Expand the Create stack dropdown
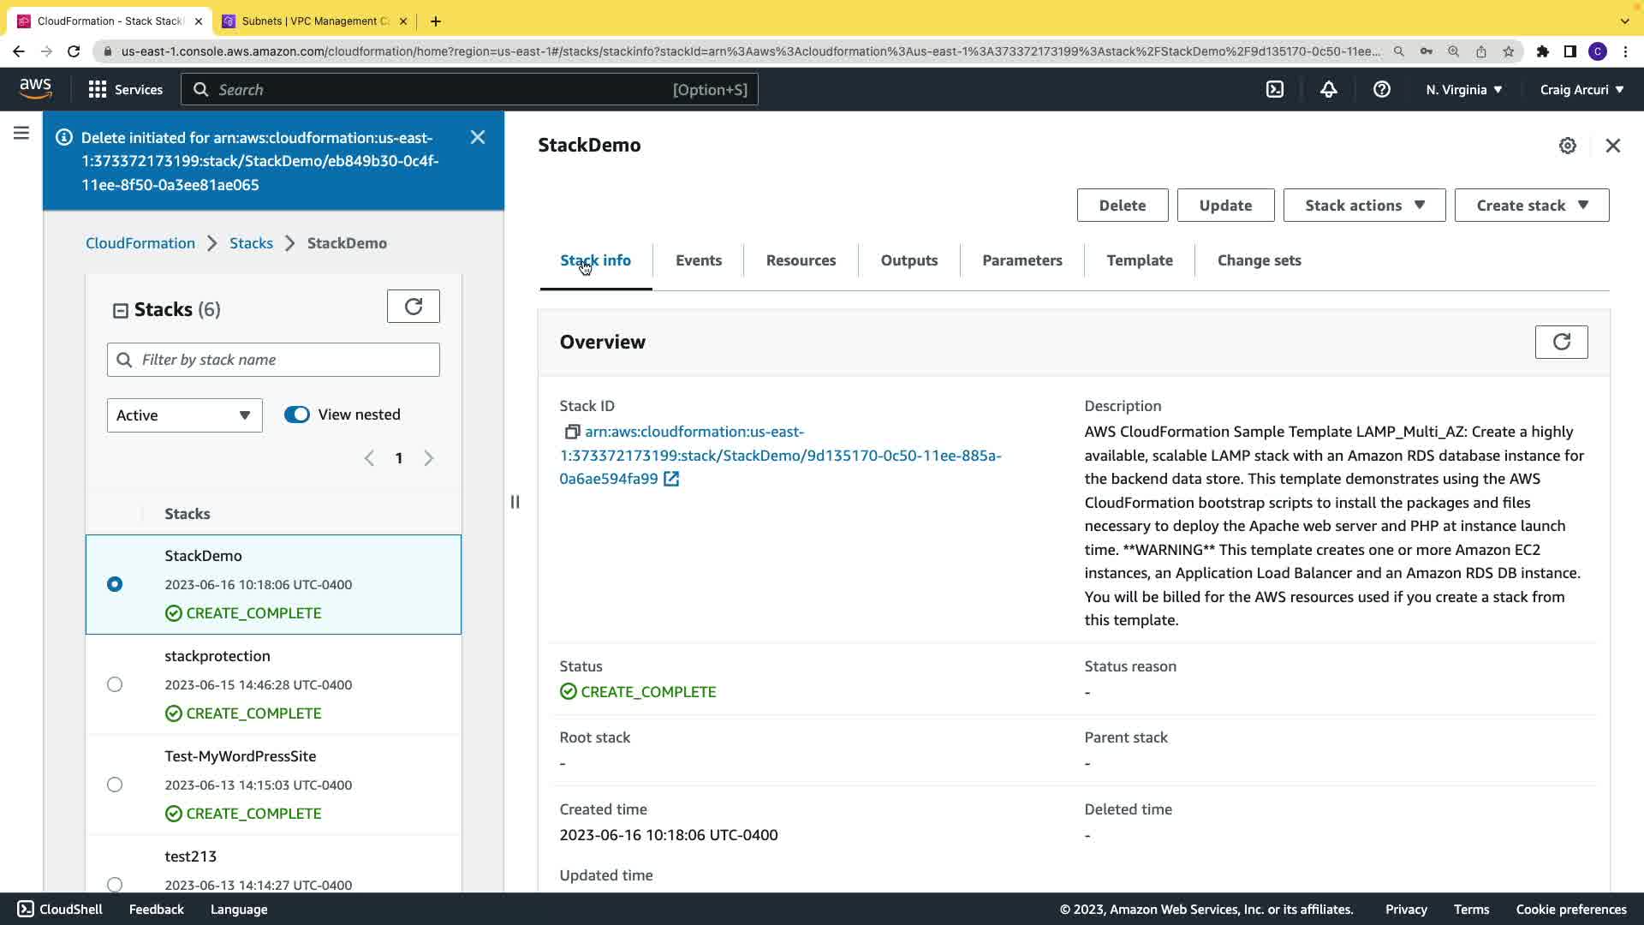Viewport: 1644px width, 925px height. coord(1531,206)
